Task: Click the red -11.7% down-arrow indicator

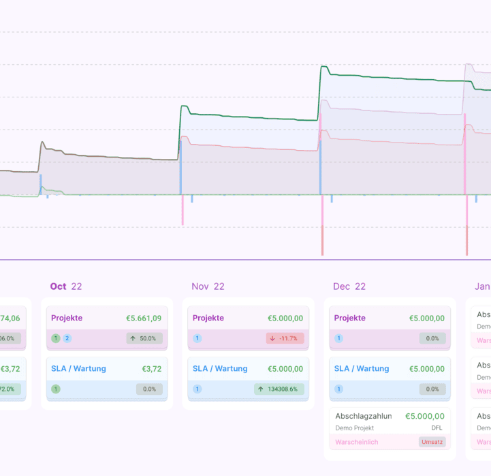Action: click(285, 338)
